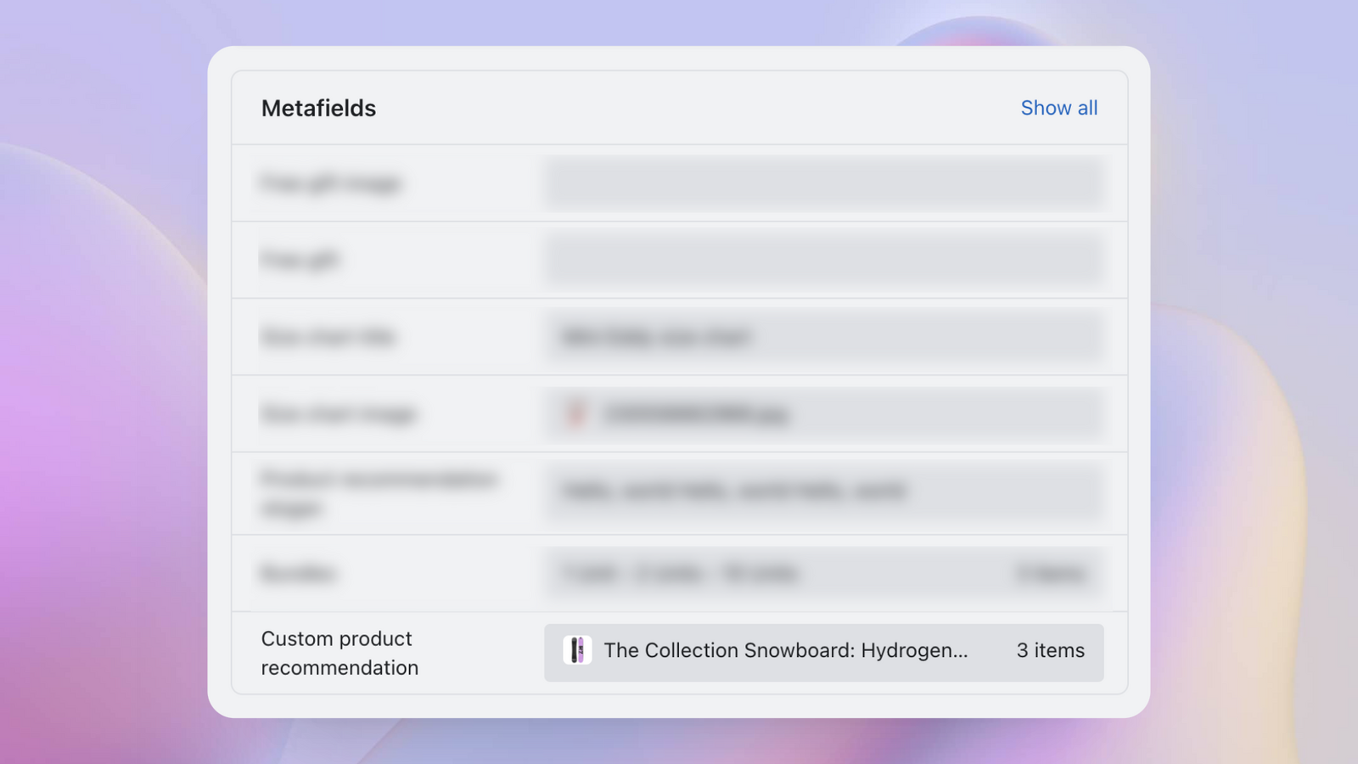Click the Size chart image label

pyautogui.click(x=339, y=414)
